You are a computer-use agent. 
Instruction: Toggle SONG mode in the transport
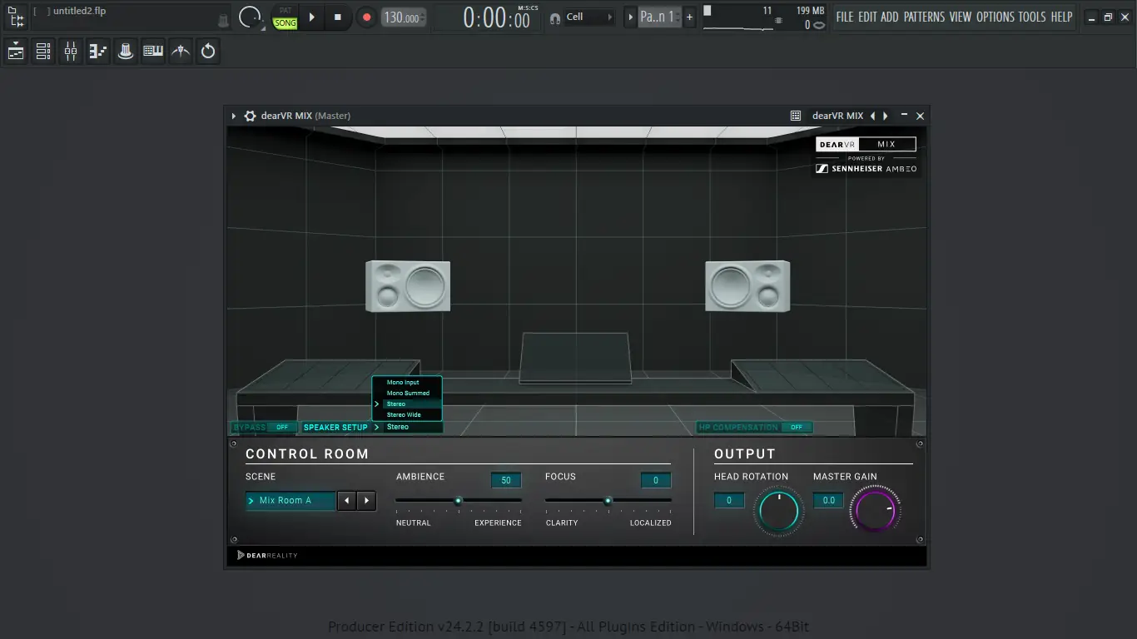coord(285,22)
